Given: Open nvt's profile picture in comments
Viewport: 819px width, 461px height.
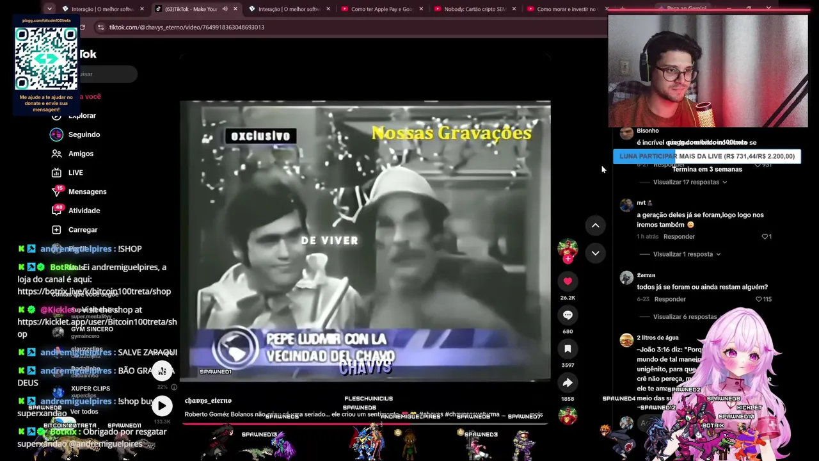Looking at the screenshot, I should (x=626, y=205).
